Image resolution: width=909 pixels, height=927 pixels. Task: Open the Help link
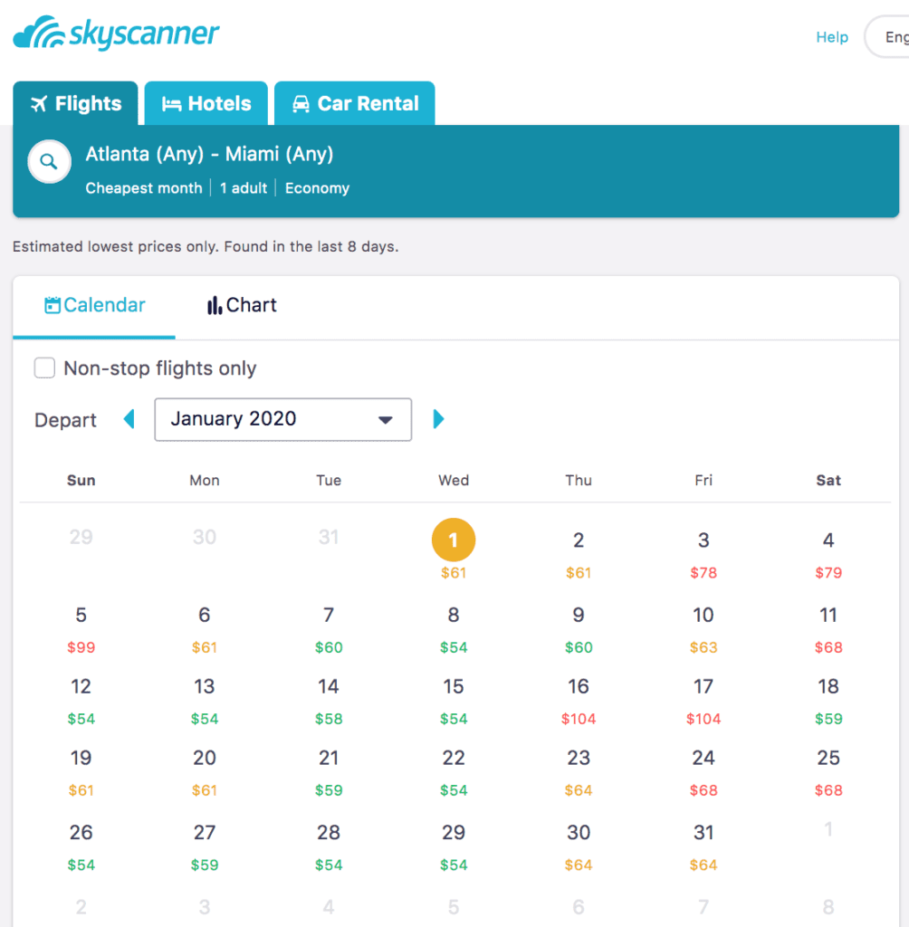(x=831, y=37)
